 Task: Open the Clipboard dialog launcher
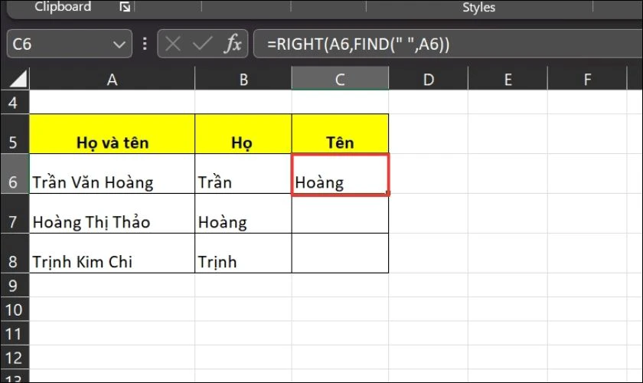tap(125, 8)
